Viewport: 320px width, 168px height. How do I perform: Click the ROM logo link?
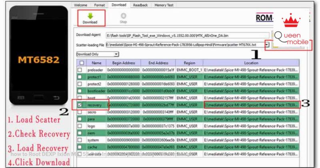click(264, 18)
